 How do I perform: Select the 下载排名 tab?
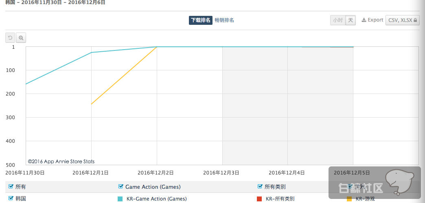[200, 20]
